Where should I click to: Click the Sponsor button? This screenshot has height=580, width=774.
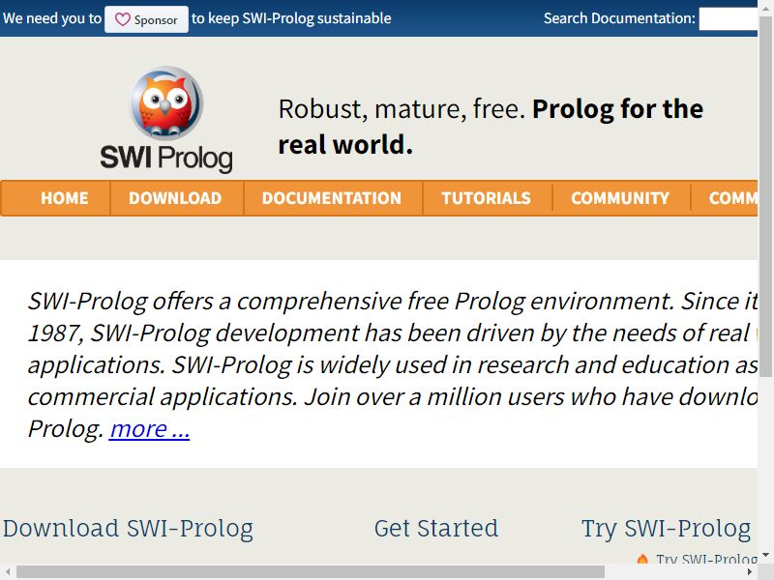147,19
